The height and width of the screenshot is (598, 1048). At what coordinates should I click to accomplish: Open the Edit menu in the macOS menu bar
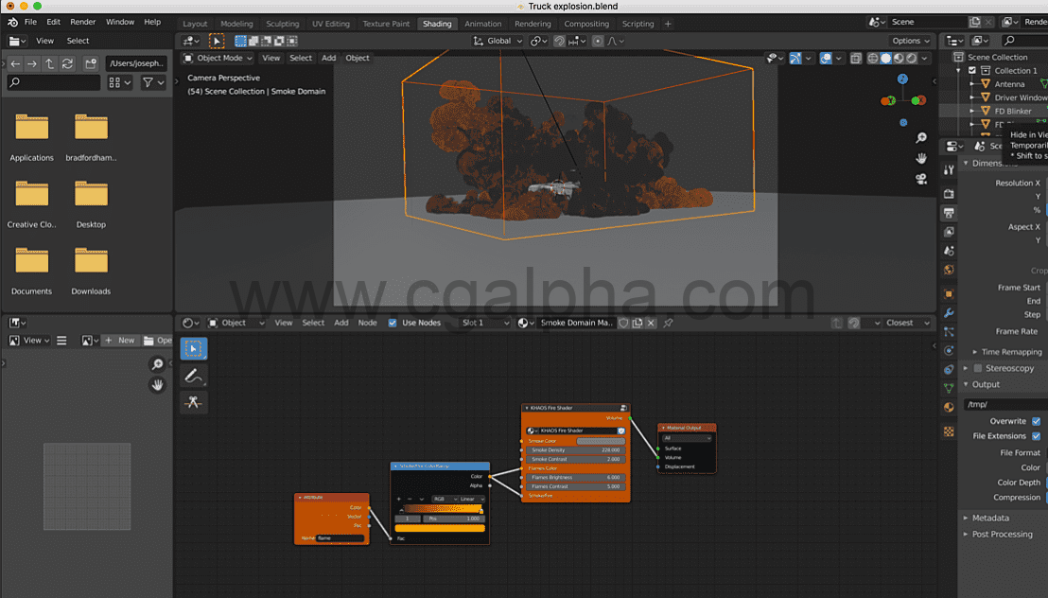(53, 21)
